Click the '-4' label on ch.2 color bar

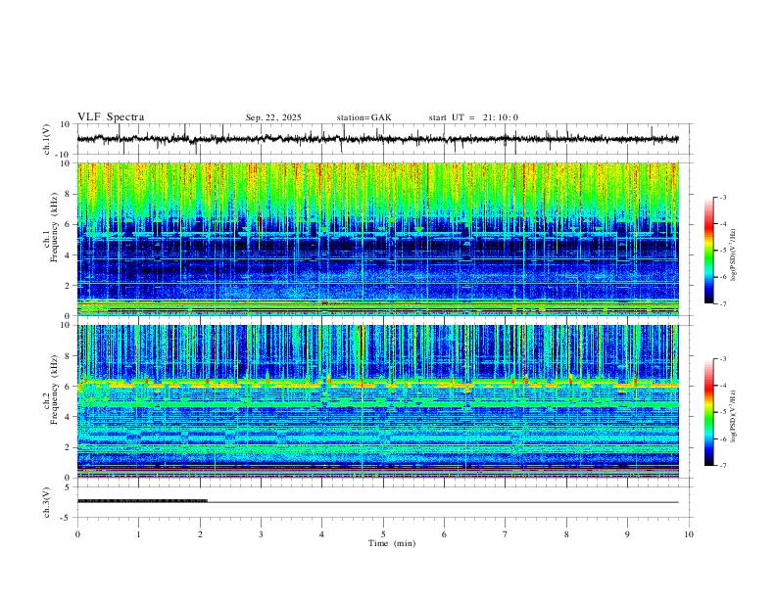coord(723,386)
